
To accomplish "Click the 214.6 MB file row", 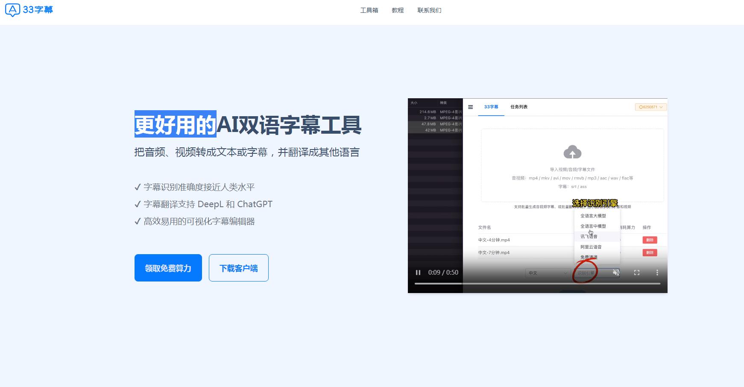I will [x=435, y=112].
